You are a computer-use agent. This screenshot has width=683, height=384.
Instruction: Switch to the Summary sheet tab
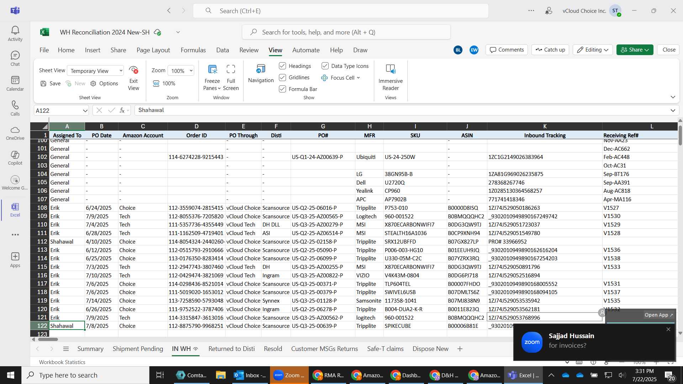[x=90, y=349]
